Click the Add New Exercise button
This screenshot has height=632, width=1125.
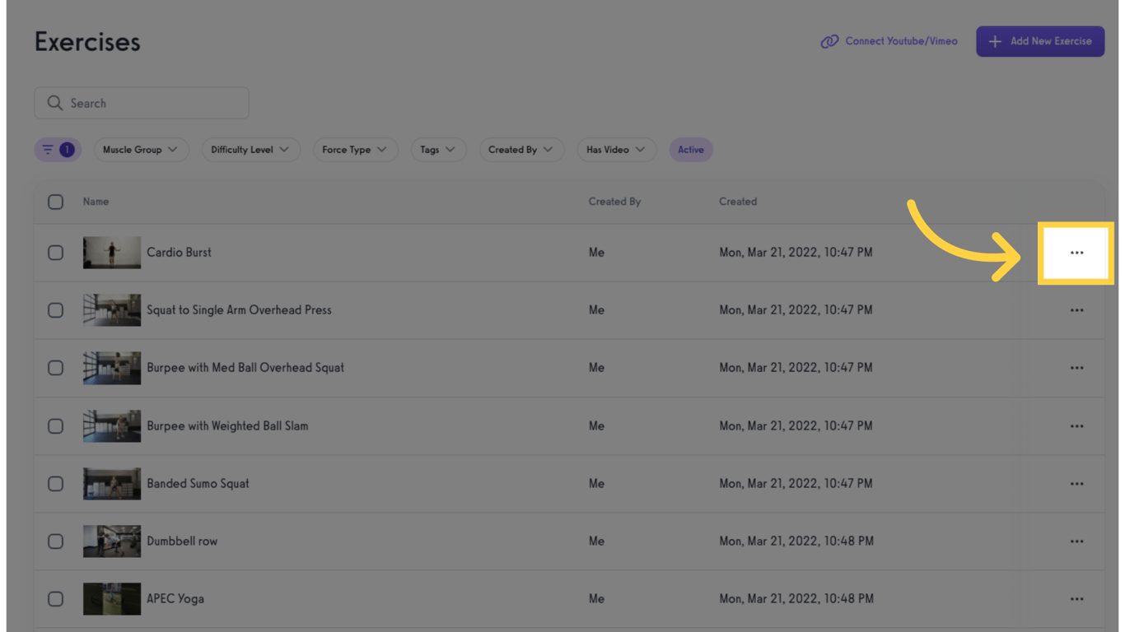1039,41
